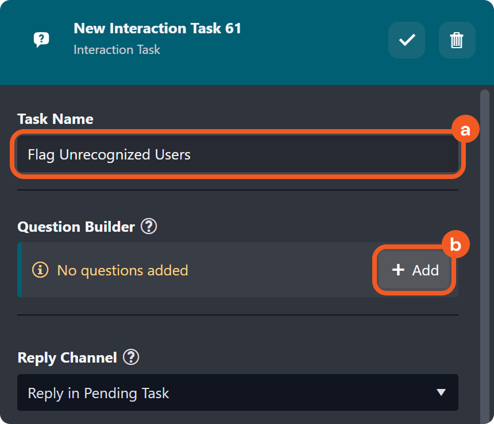This screenshot has width=494, height=424.
Task: Click the Interaction Task subtitle text
Action: click(117, 49)
